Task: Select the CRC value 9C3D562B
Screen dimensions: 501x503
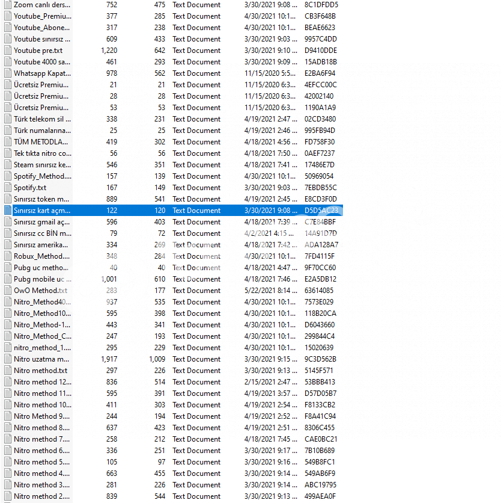Action: click(320, 359)
